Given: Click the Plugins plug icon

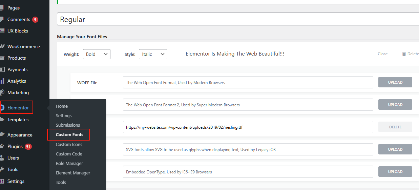Looking at the screenshot, I should (x=2, y=146).
